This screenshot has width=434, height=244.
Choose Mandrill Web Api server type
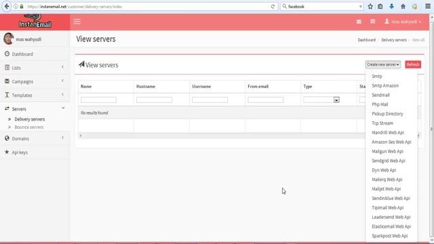tap(388, 133)
